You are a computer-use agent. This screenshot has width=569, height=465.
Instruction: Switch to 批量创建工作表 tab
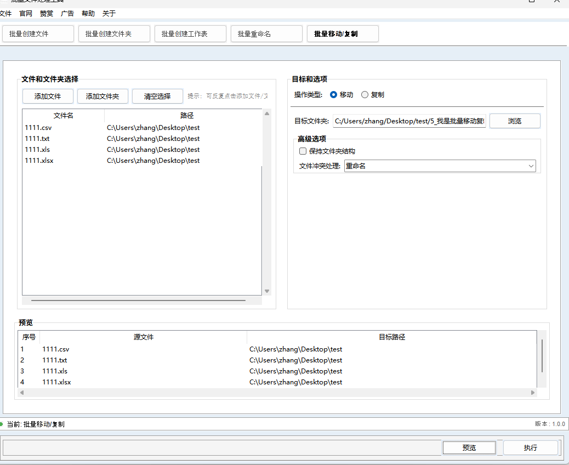(x=190, y=33)
